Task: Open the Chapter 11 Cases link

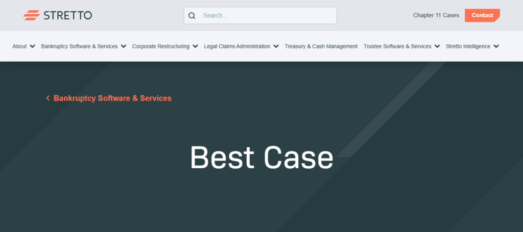Action: (436, 15)
